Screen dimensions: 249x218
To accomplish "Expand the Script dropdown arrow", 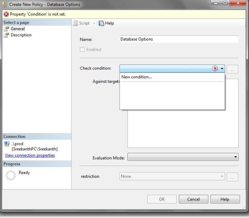I will click(x=94, y=24).
